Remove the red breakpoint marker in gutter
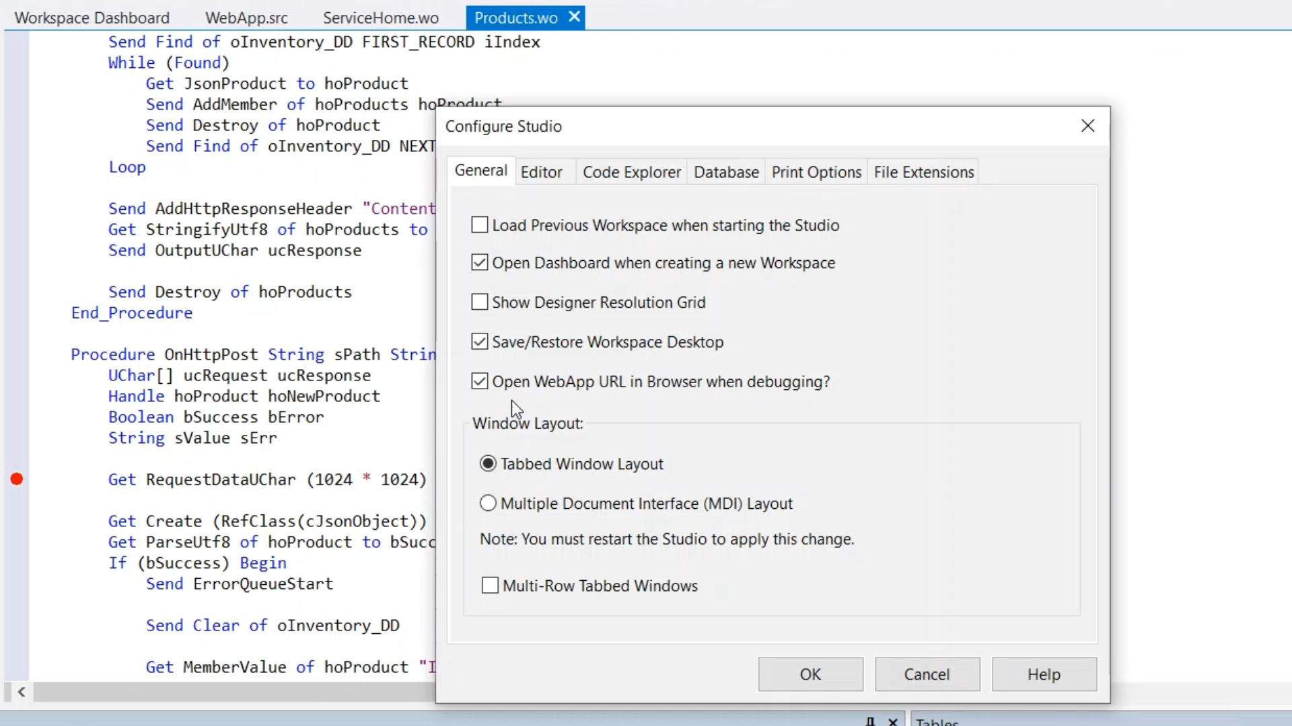Image resolution: width=1292 pixels, height=726 pixels. [x=17, y=479]
